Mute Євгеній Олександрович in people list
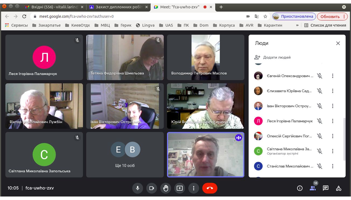 (320, 76)
